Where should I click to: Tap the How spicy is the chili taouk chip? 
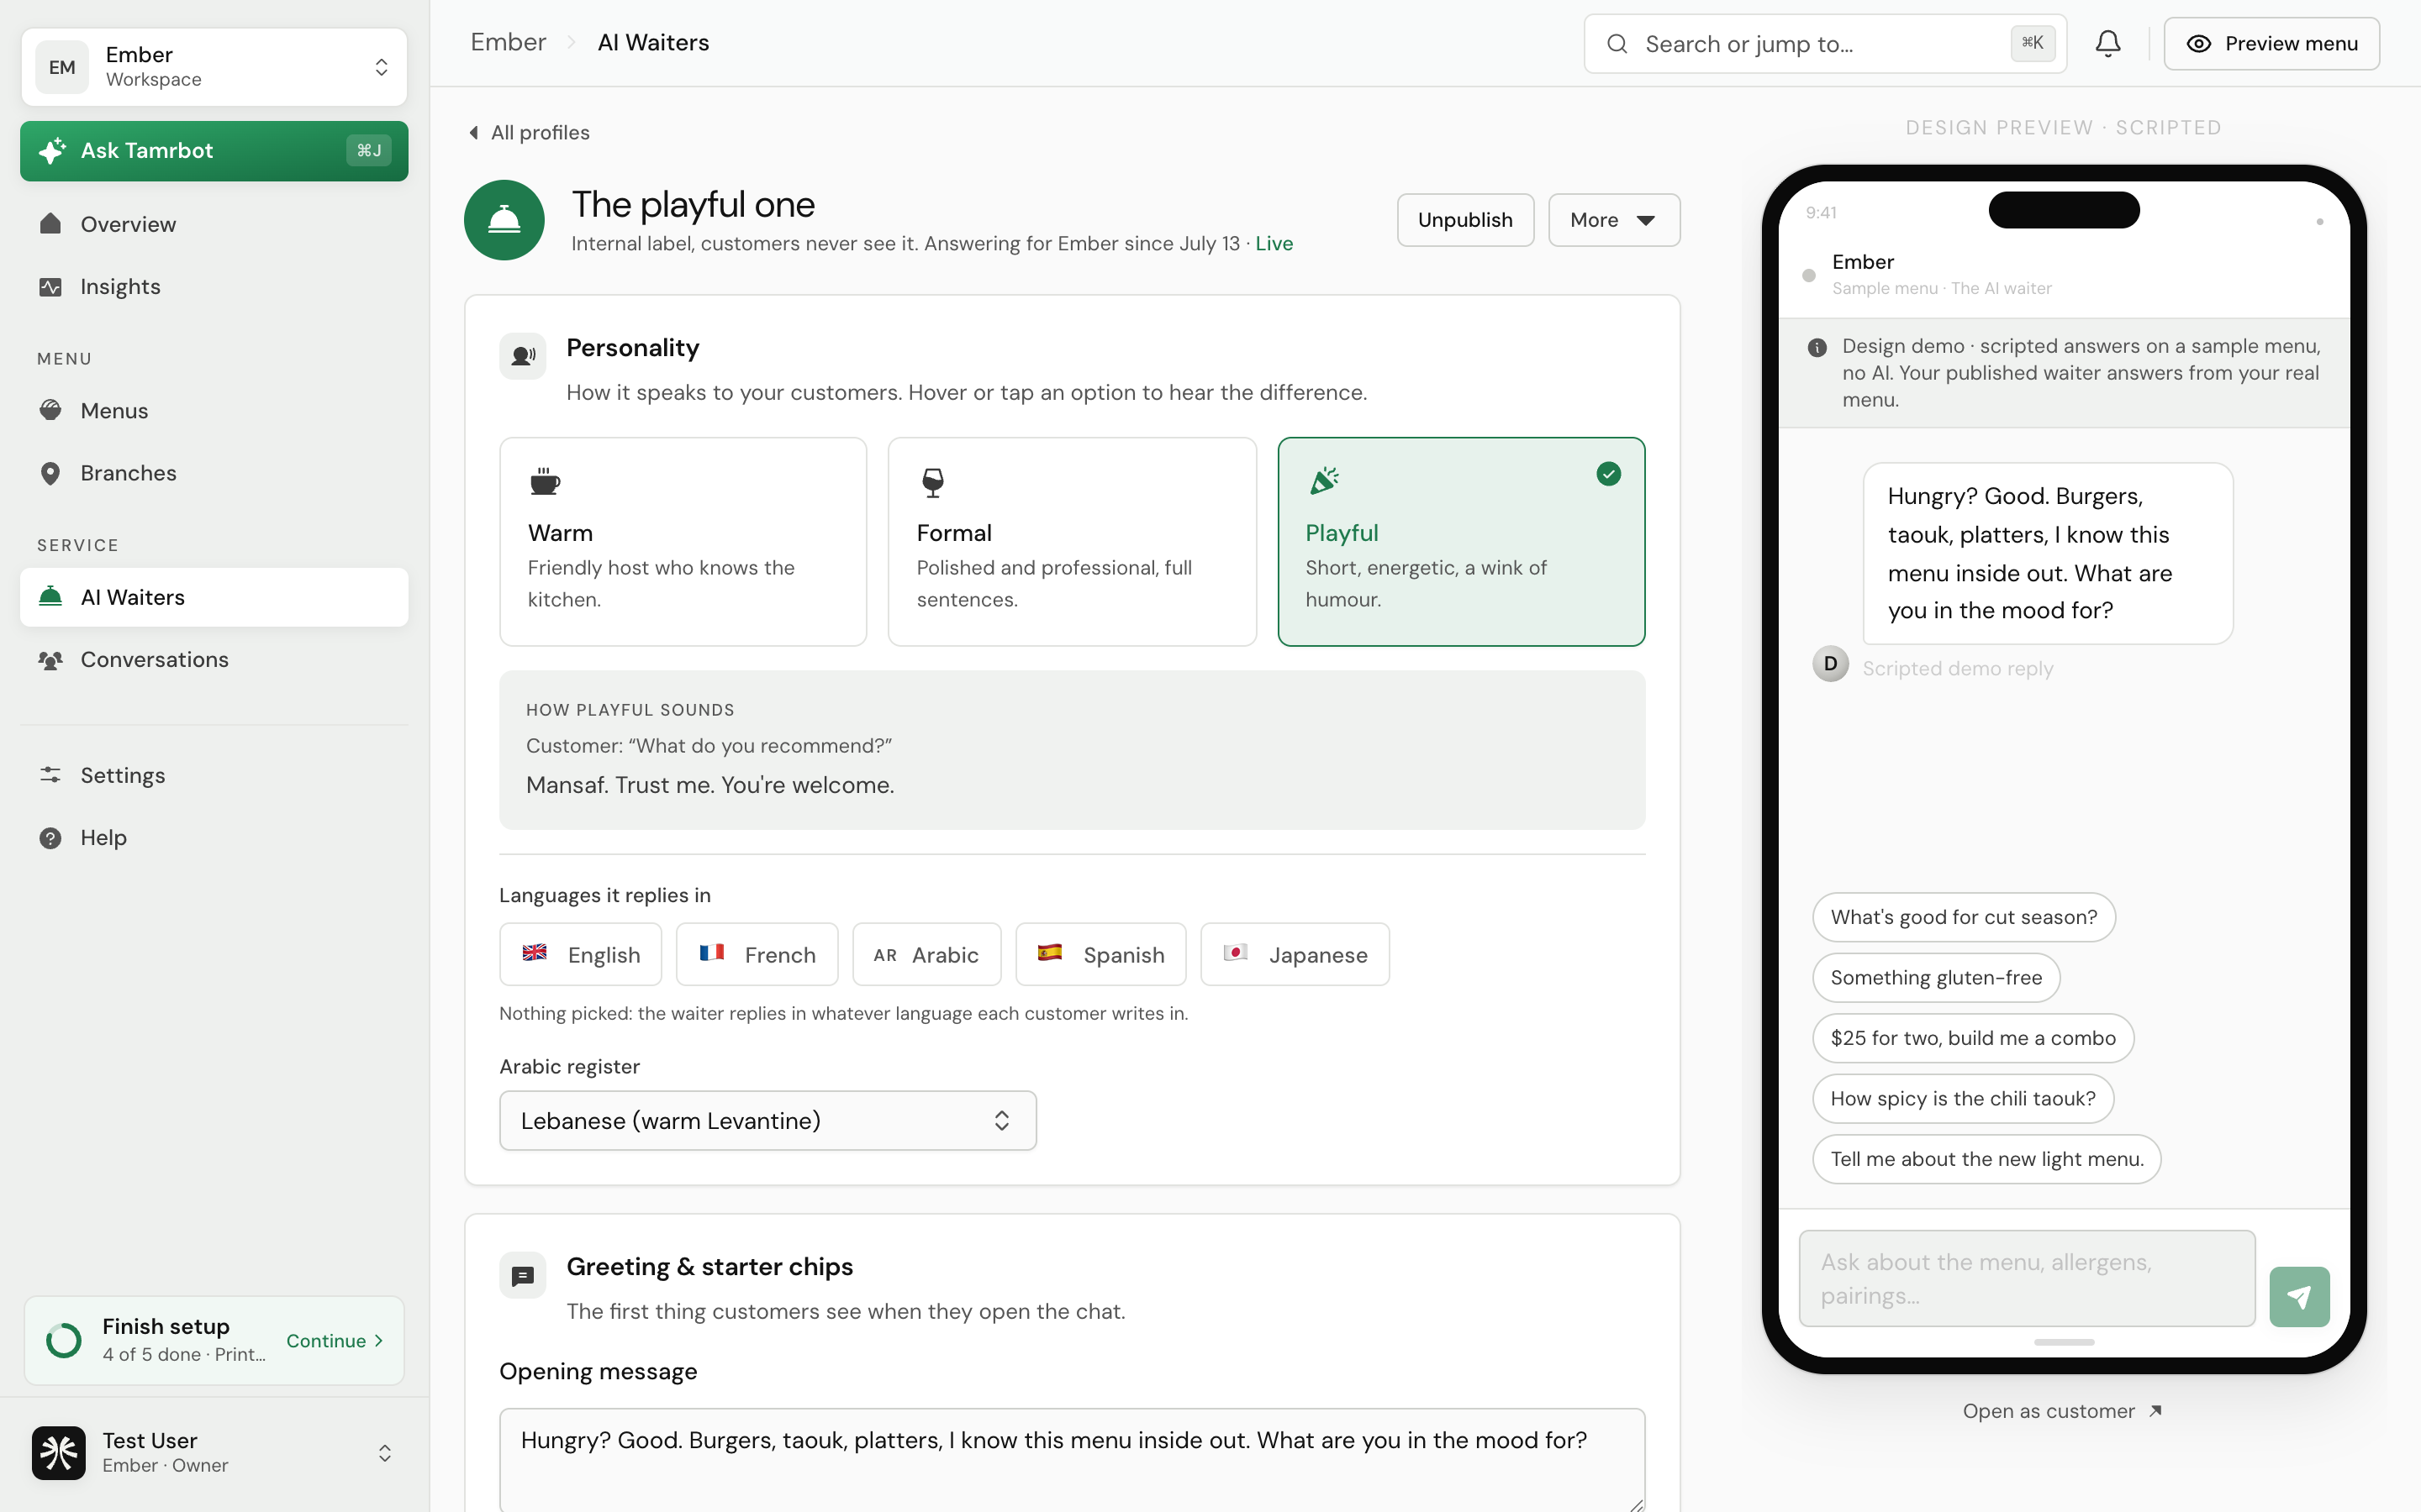1962,1098
